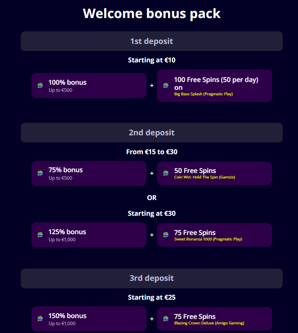Open the Big Bass Splash game link
The height and width of the screenshot is (333, 298).
click(x=203, y=94)
